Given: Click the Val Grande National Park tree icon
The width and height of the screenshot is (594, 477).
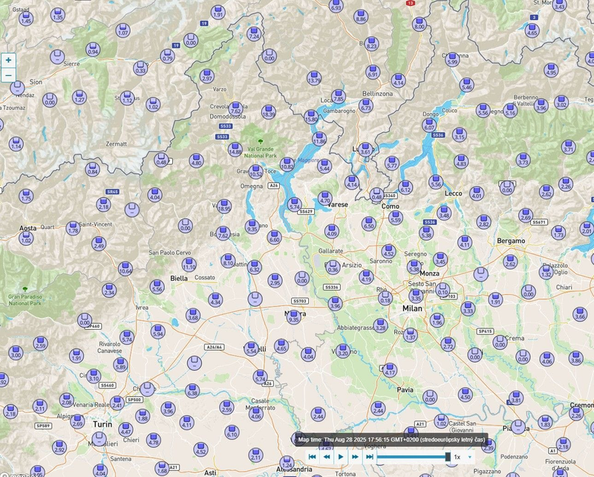Looking at the screenshot, I should (260, 141).
